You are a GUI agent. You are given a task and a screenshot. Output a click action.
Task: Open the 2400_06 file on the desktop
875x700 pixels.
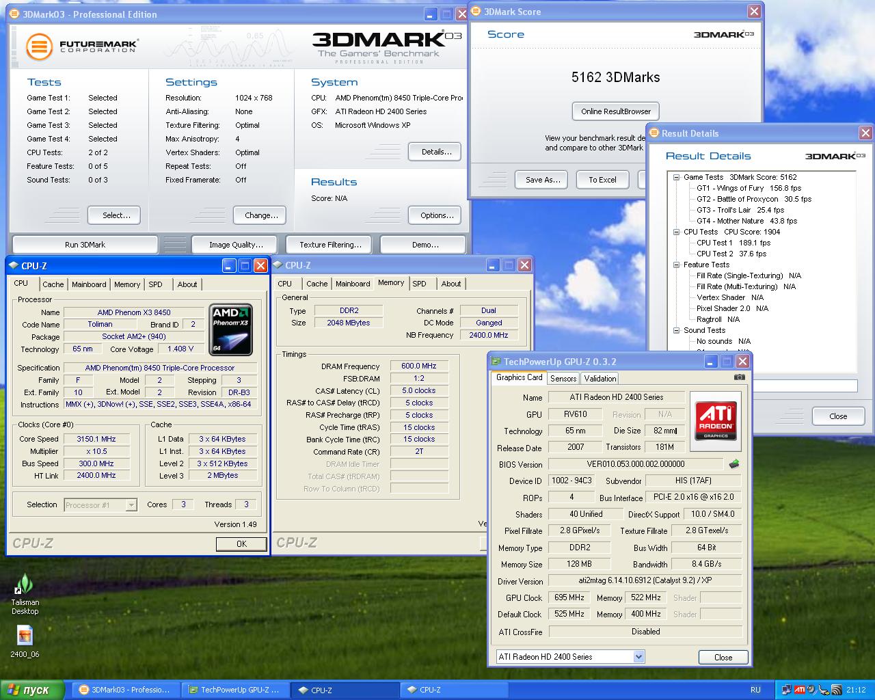click(25, 641)
